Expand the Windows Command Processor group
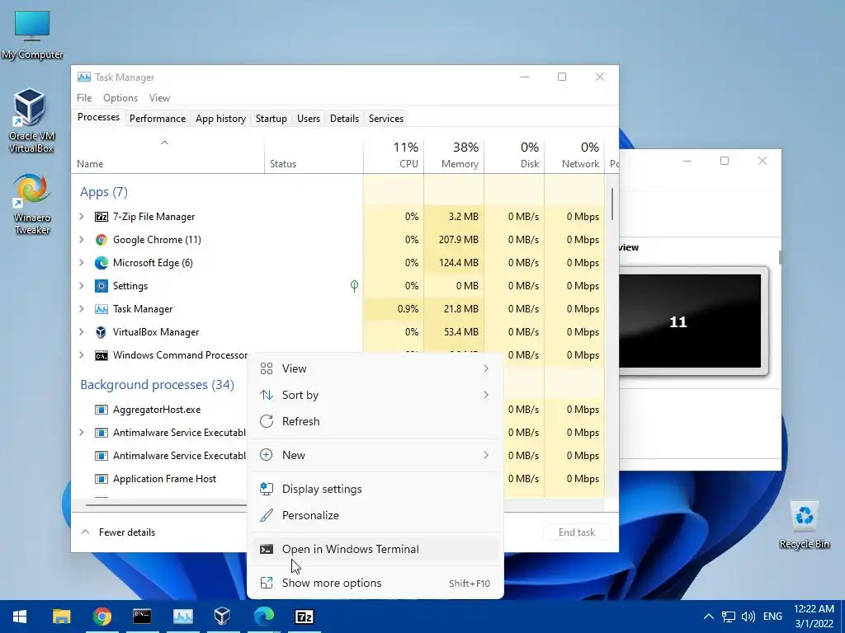This screenshot has height=633, width=845. [82, 355]
